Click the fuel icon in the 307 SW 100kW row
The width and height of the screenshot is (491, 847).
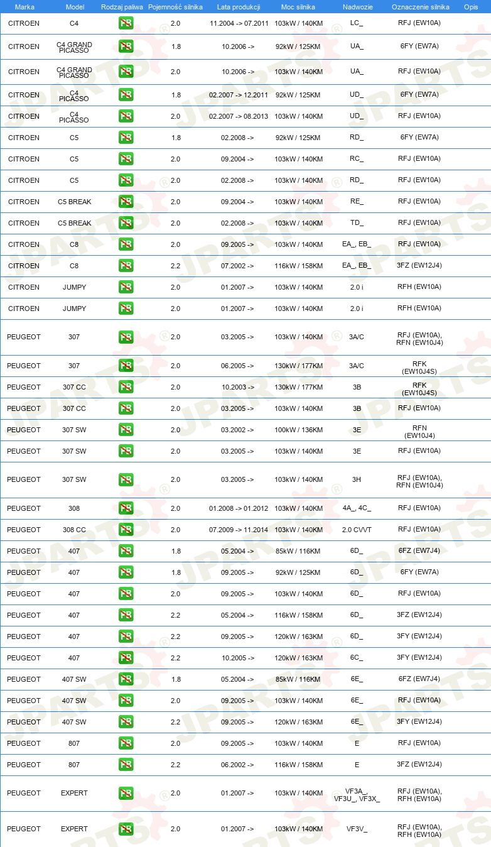pyautogui.click(x=126, y=430)
